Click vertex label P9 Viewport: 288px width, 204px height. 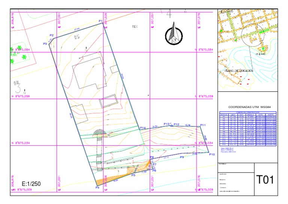point(182,157)
